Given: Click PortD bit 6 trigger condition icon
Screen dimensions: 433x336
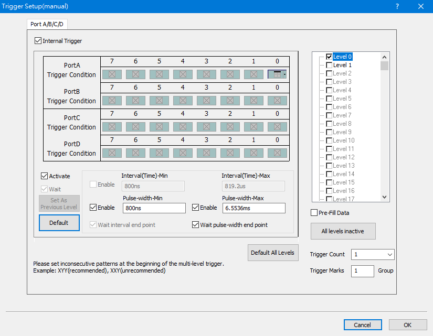Looking at the screenshot, I should pos(135,153).
